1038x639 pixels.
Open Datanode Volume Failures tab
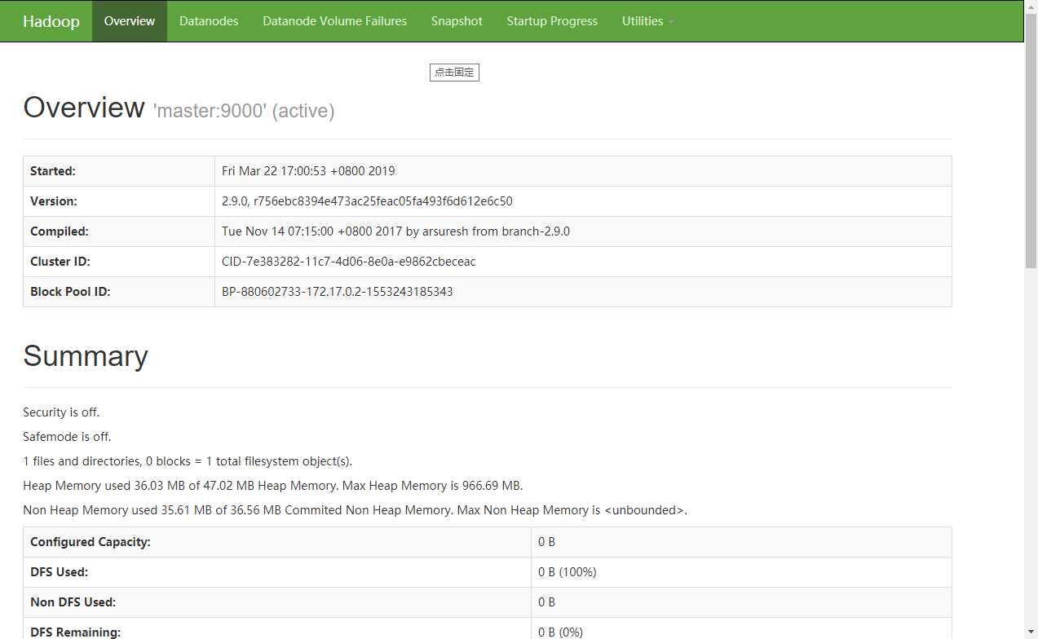coord(334,21)
